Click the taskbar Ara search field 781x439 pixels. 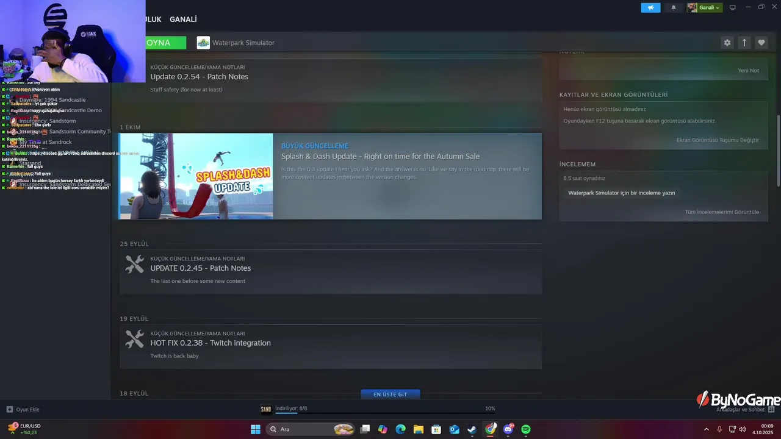(312, 429)
